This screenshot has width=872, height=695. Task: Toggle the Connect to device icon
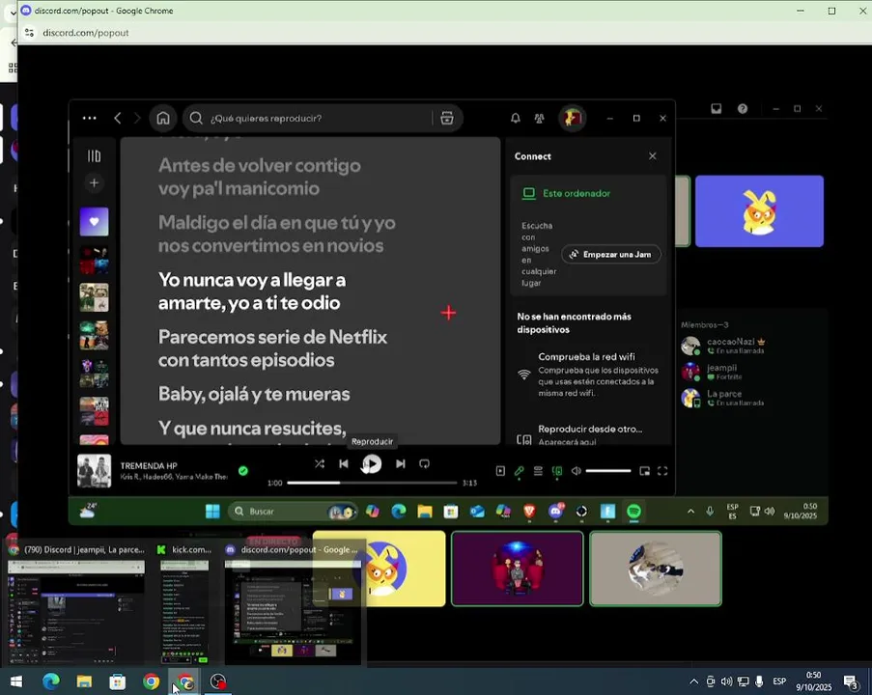coord(556,471)
